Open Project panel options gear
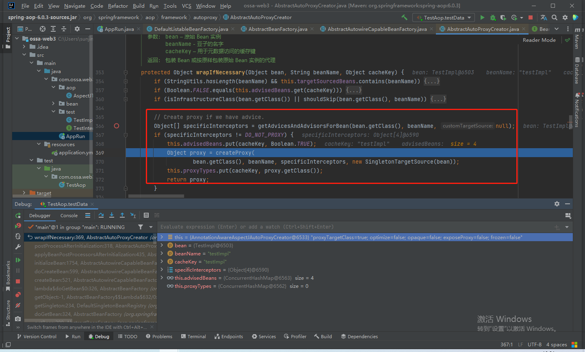The width and height of the screenshot is (585, 352). click(77, 29)
